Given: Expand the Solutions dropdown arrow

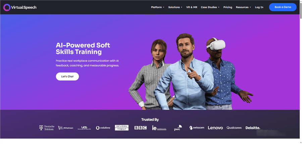Looking at the screenshot, I should [182, 7].
